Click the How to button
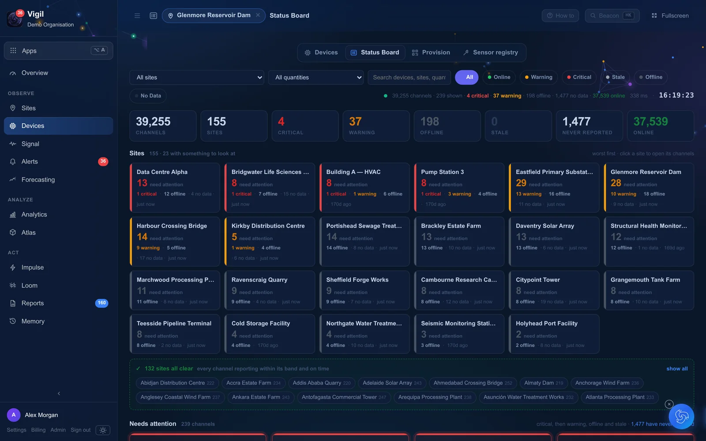The width and height of the screenshot is (706, 441). point(560,16)
